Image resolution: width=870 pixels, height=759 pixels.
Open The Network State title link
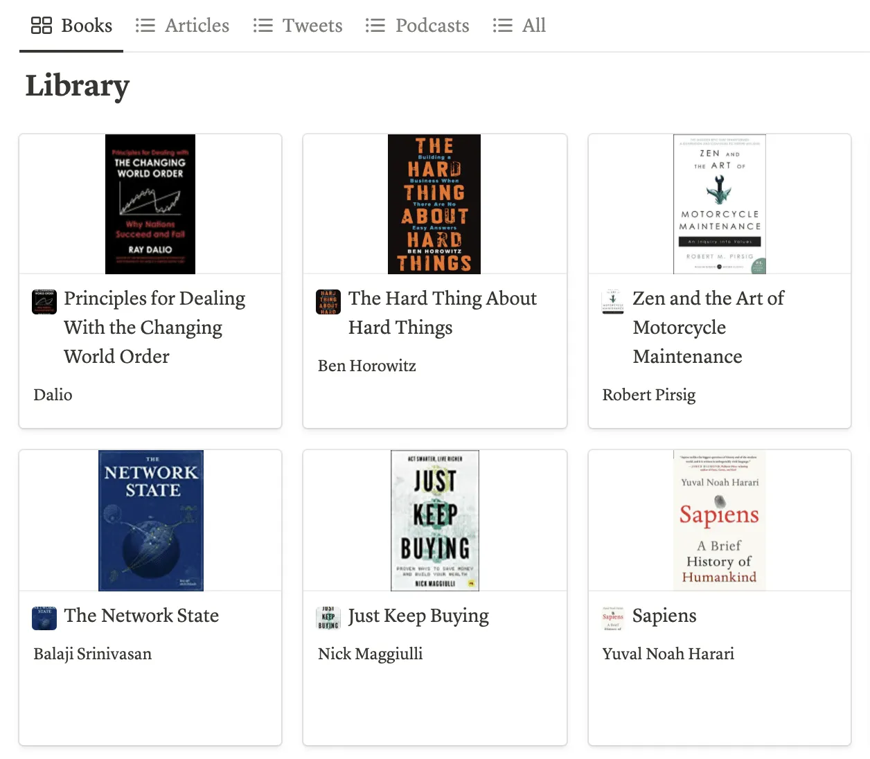tap(141, 616)
